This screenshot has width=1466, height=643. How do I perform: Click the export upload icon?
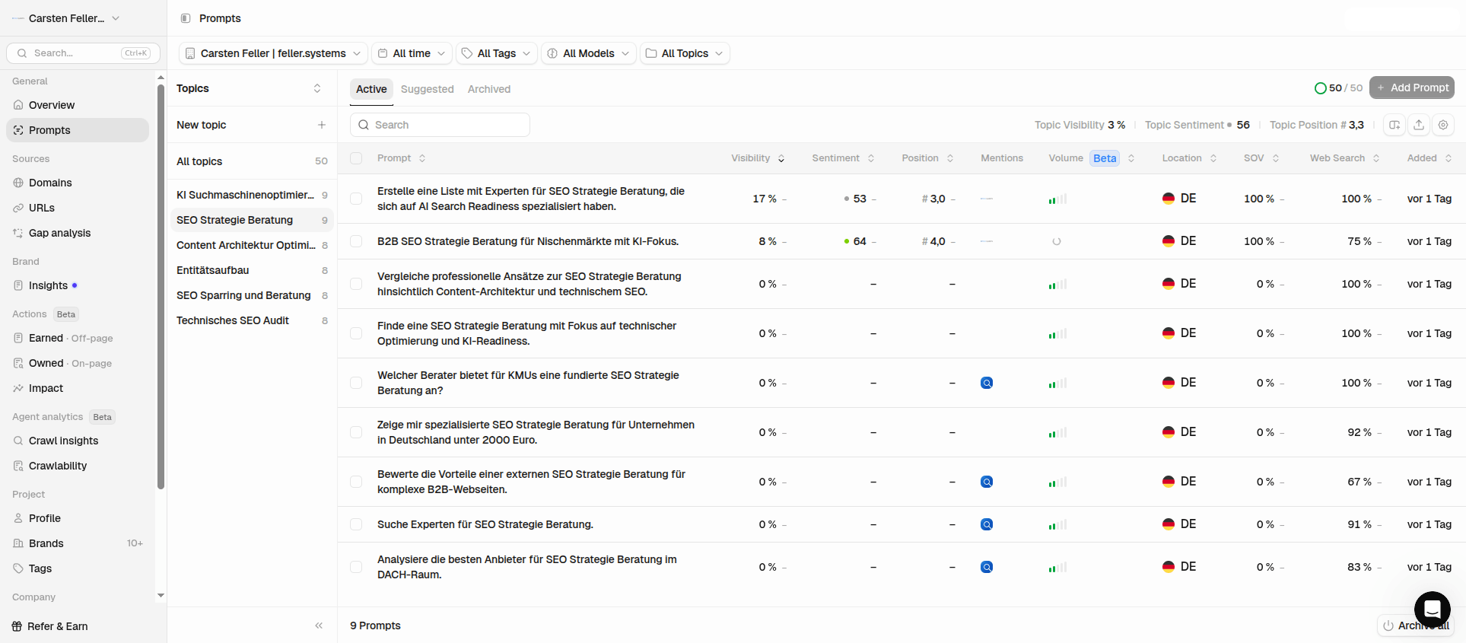tap(1419, 125)
